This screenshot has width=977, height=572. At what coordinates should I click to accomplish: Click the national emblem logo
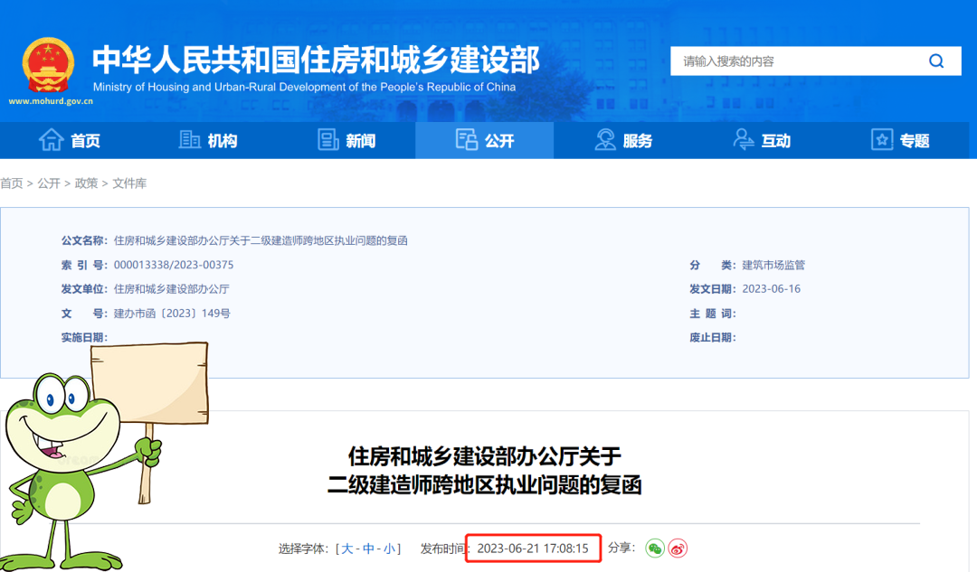[x=49, y=65]
